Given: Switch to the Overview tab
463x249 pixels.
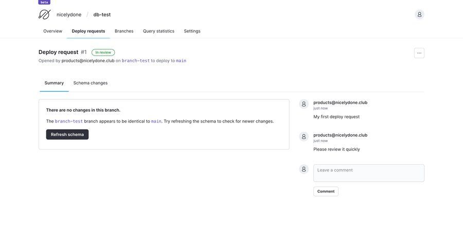Looking at the screenshot, I should (52, 31).
